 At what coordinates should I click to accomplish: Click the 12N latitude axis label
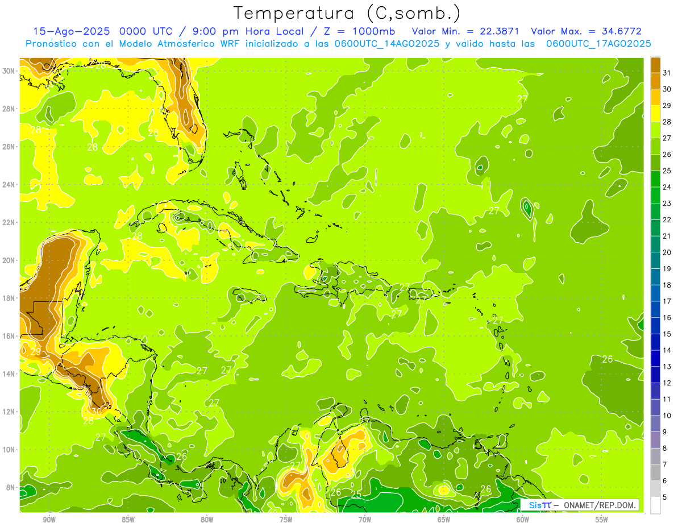click(x=9, y=412)
